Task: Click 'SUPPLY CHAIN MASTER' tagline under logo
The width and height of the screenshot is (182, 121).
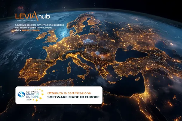Action: (26, 20)
